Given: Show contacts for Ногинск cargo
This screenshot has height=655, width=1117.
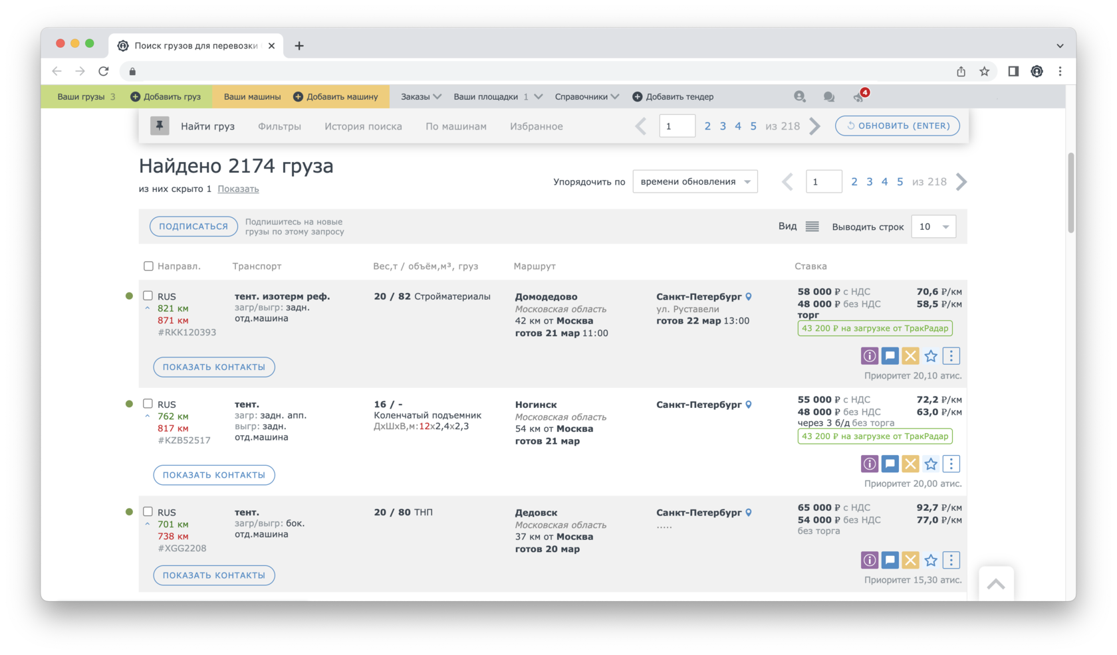Looking at the screenshot, I should [214, 475].
